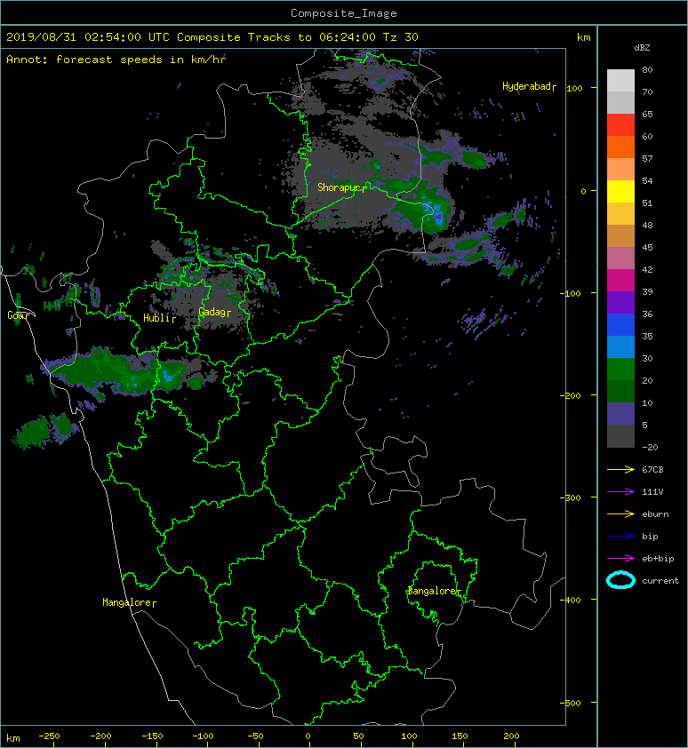This screenshot has width=688, height=748.
Task: Click the bip legend label
Action: click(x=650, y=537)
